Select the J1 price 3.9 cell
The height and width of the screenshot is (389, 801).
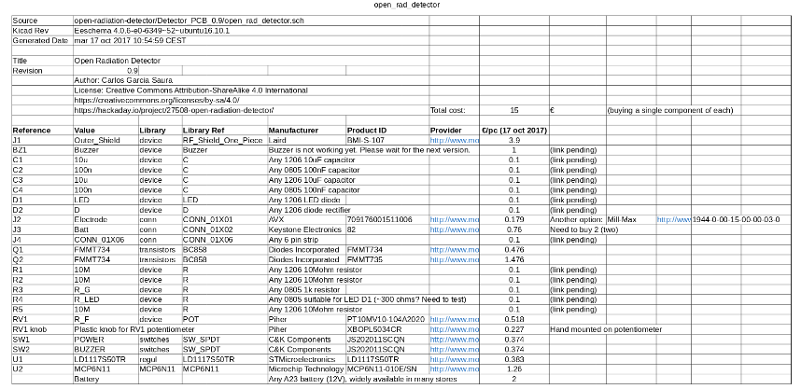[x=514, y=140]
